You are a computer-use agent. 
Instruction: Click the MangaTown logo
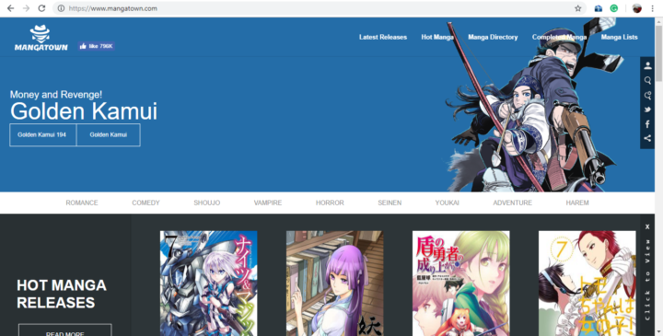pos(41,38)
